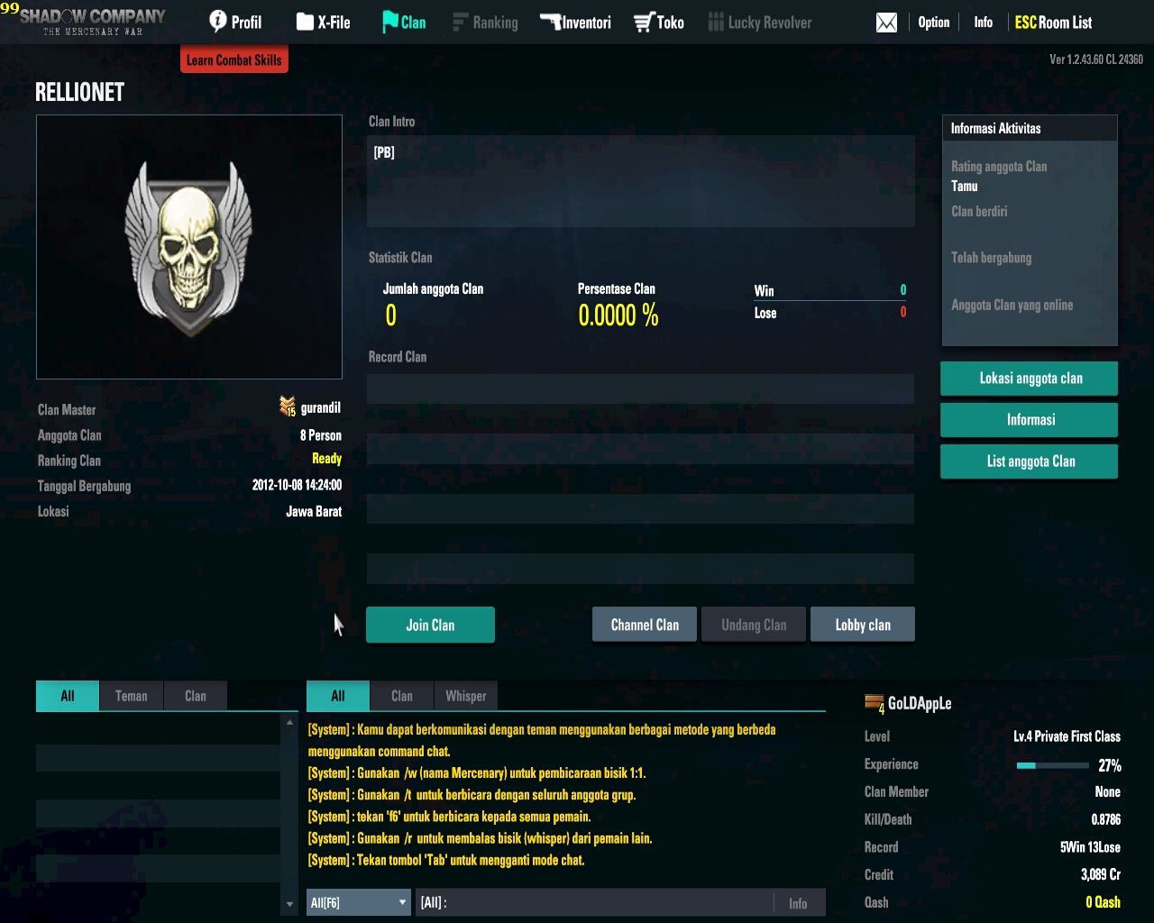Open the X-File menu
The width and height of the screenshot is (1154, 923).
click(x=323, y=22)
